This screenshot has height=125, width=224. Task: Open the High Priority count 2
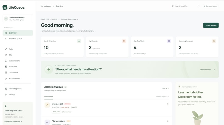90,47
